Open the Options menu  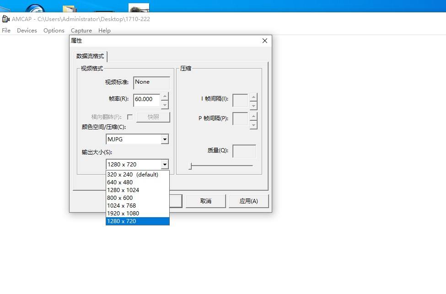point(54,31)
